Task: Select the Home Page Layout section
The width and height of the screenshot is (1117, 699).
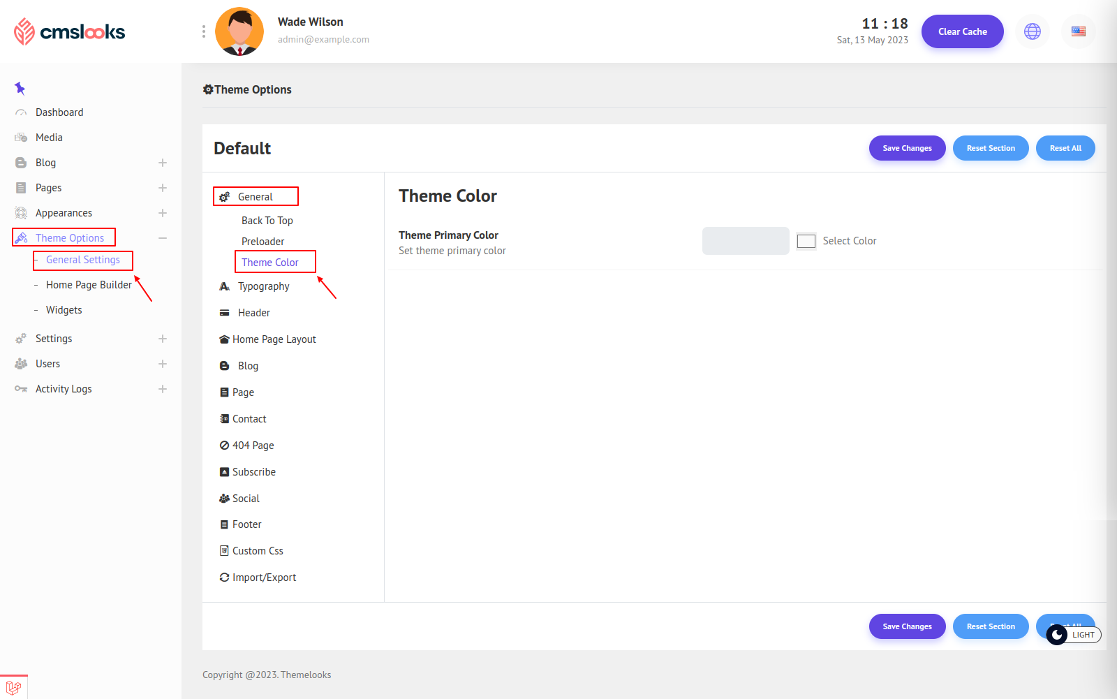Action: tap(274, 339)
